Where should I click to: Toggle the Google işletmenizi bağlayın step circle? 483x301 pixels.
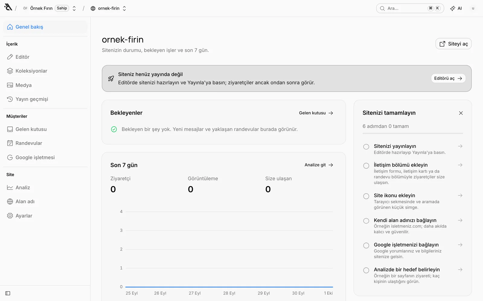(x=366, y=245)
